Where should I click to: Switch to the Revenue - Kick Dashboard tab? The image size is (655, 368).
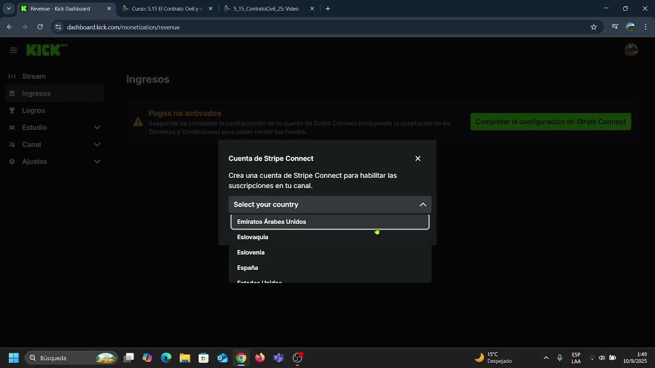[65, 9]
